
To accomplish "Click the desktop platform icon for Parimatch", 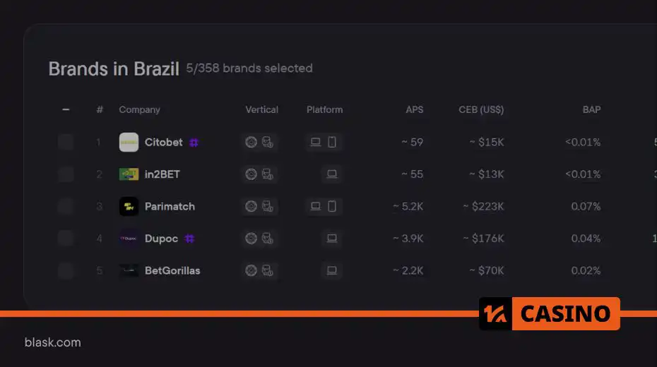I will [316, 206].
